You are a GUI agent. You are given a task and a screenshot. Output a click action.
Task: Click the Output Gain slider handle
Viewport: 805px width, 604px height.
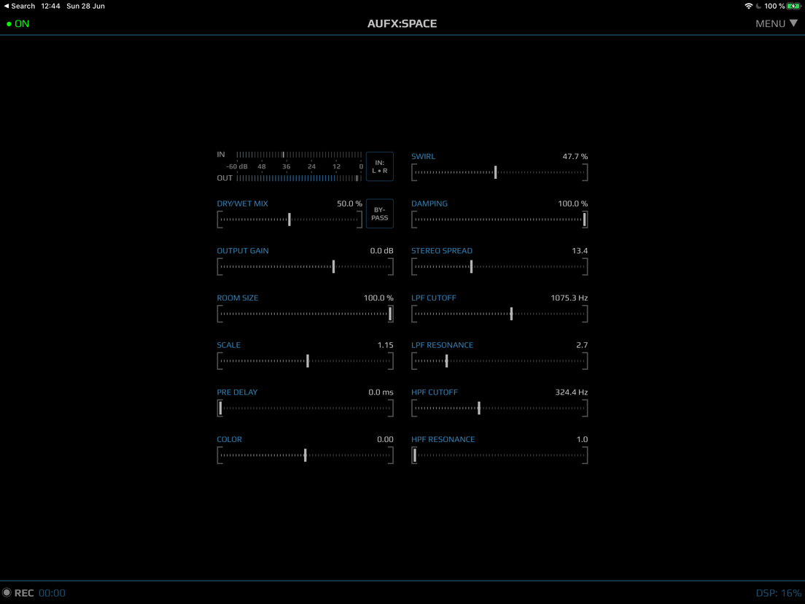pyautogui.click(x=334, y=266)
